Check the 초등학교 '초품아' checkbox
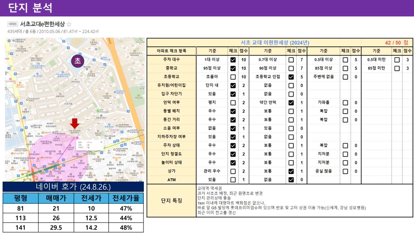Viewport: 414px width, 233px height. tap(233, 77)
